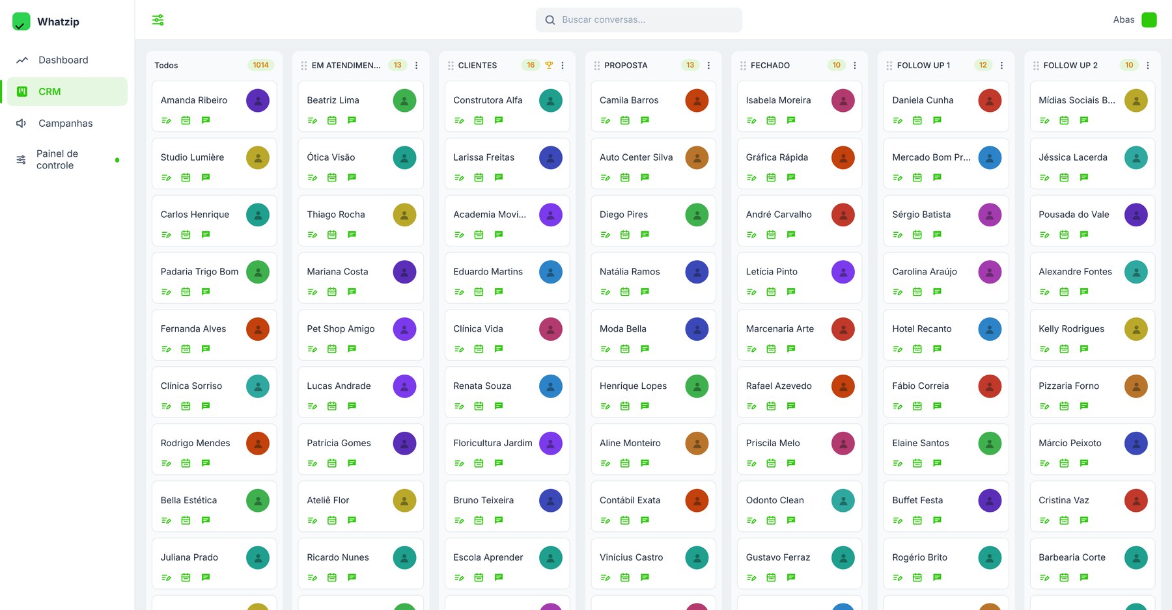Screen dimensions: 1172x610
Task: Click the Pousada do Vale avatar
Action: click(x=1136, y=215)
